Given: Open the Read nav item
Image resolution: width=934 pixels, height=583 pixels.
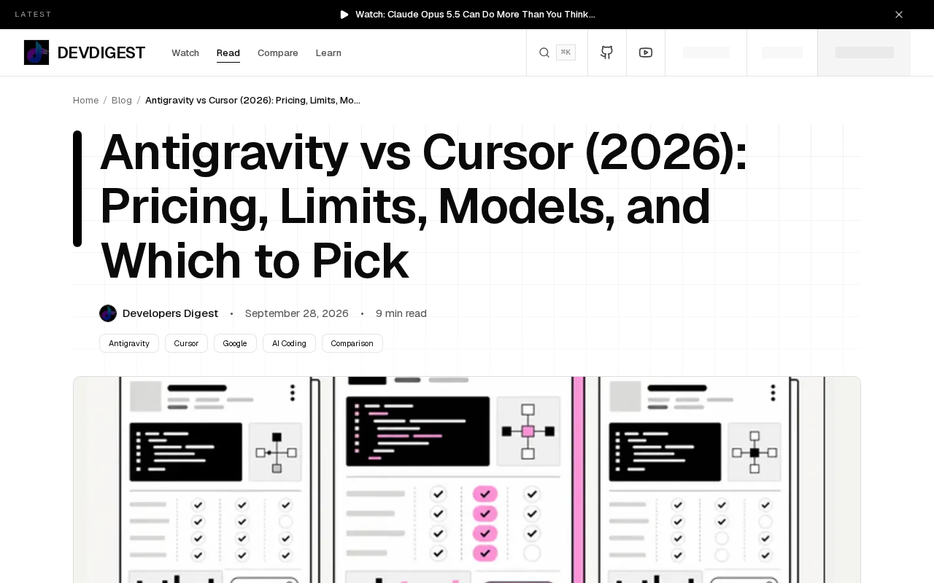Looking at the screenshot, I should pos(228,52).
